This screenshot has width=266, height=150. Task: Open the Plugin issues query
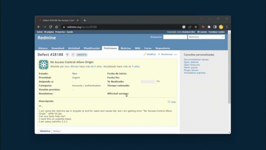(191, 70)
